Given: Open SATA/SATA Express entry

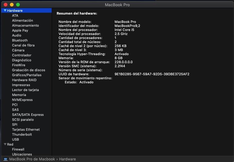Looking at the screenshot, I should click(28, 115).
